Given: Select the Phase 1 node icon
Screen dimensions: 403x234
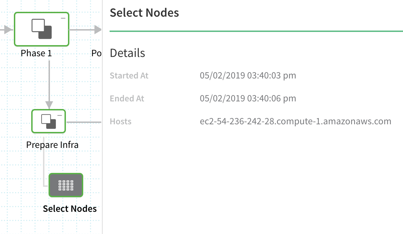Looking at the screenshot, I should 42,29.
